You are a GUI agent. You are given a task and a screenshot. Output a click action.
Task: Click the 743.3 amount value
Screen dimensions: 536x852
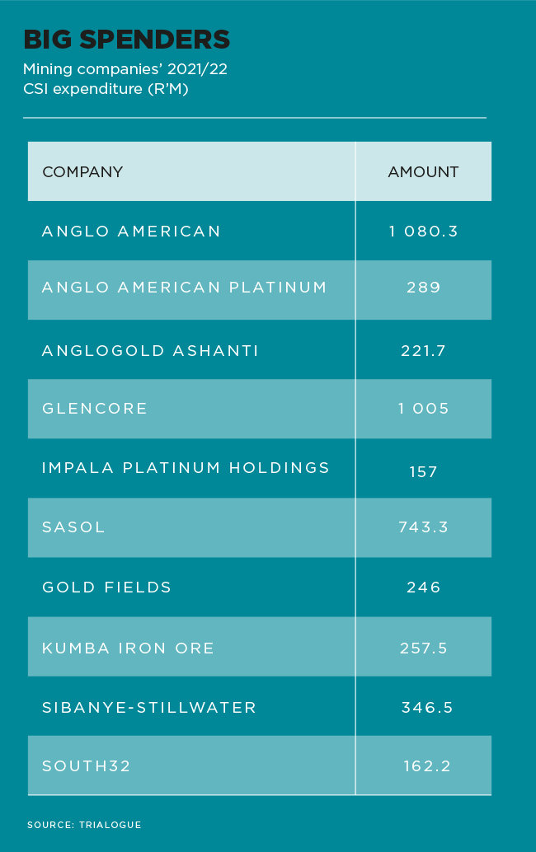(x=424, y=527)
